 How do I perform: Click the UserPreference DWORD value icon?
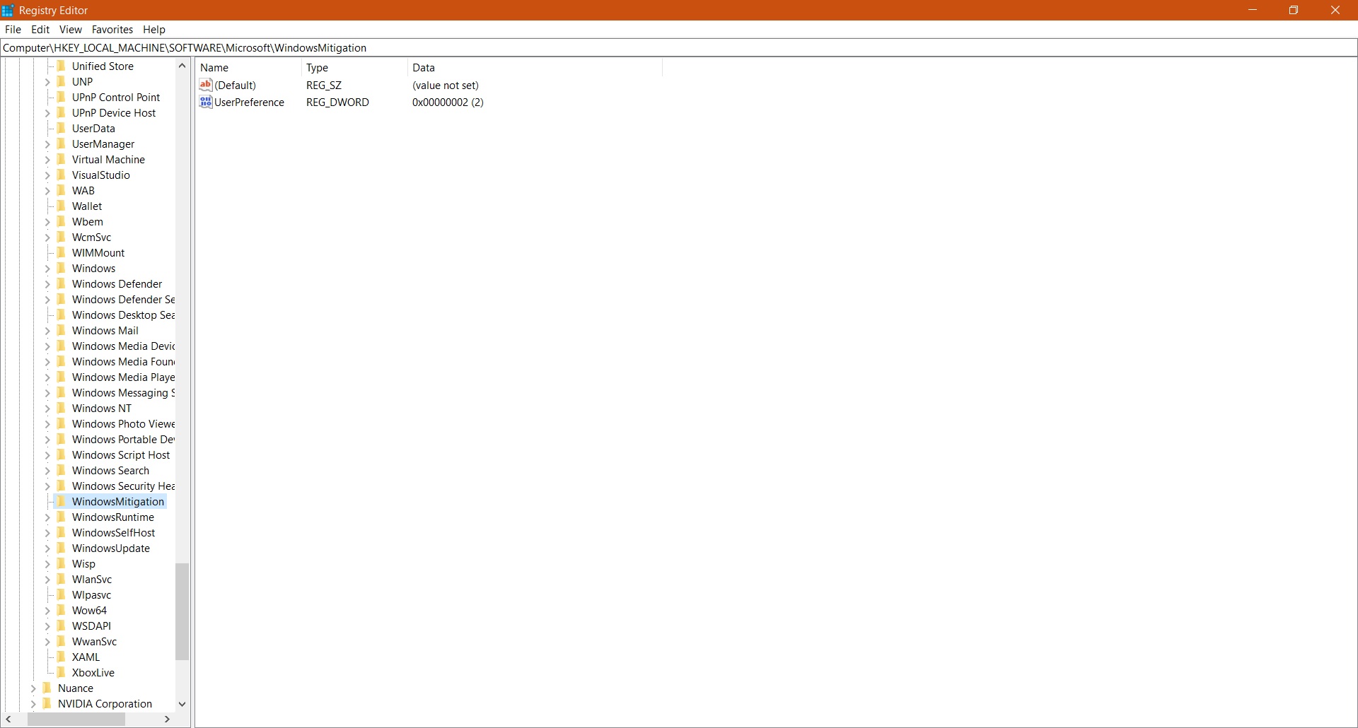coord(206,102)
